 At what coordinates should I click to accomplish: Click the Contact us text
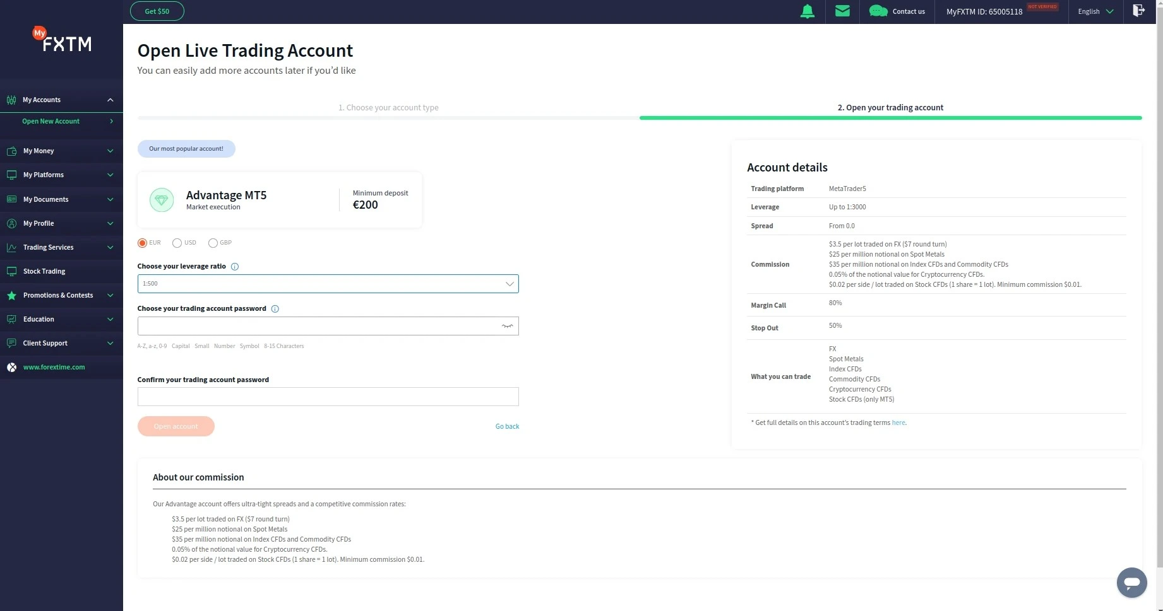tap(909, 11)
